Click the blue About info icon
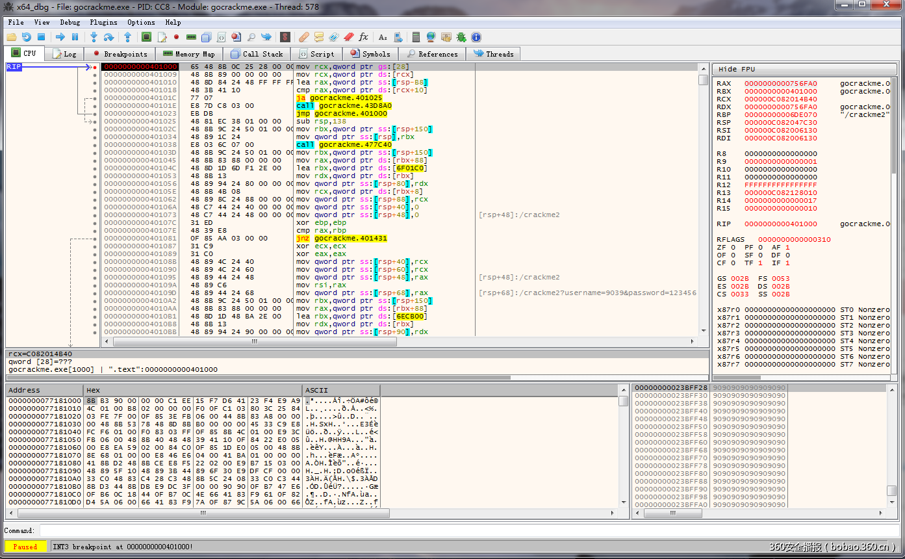 pos(476,37)
